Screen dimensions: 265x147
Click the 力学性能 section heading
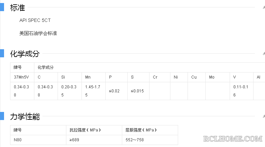25,117
